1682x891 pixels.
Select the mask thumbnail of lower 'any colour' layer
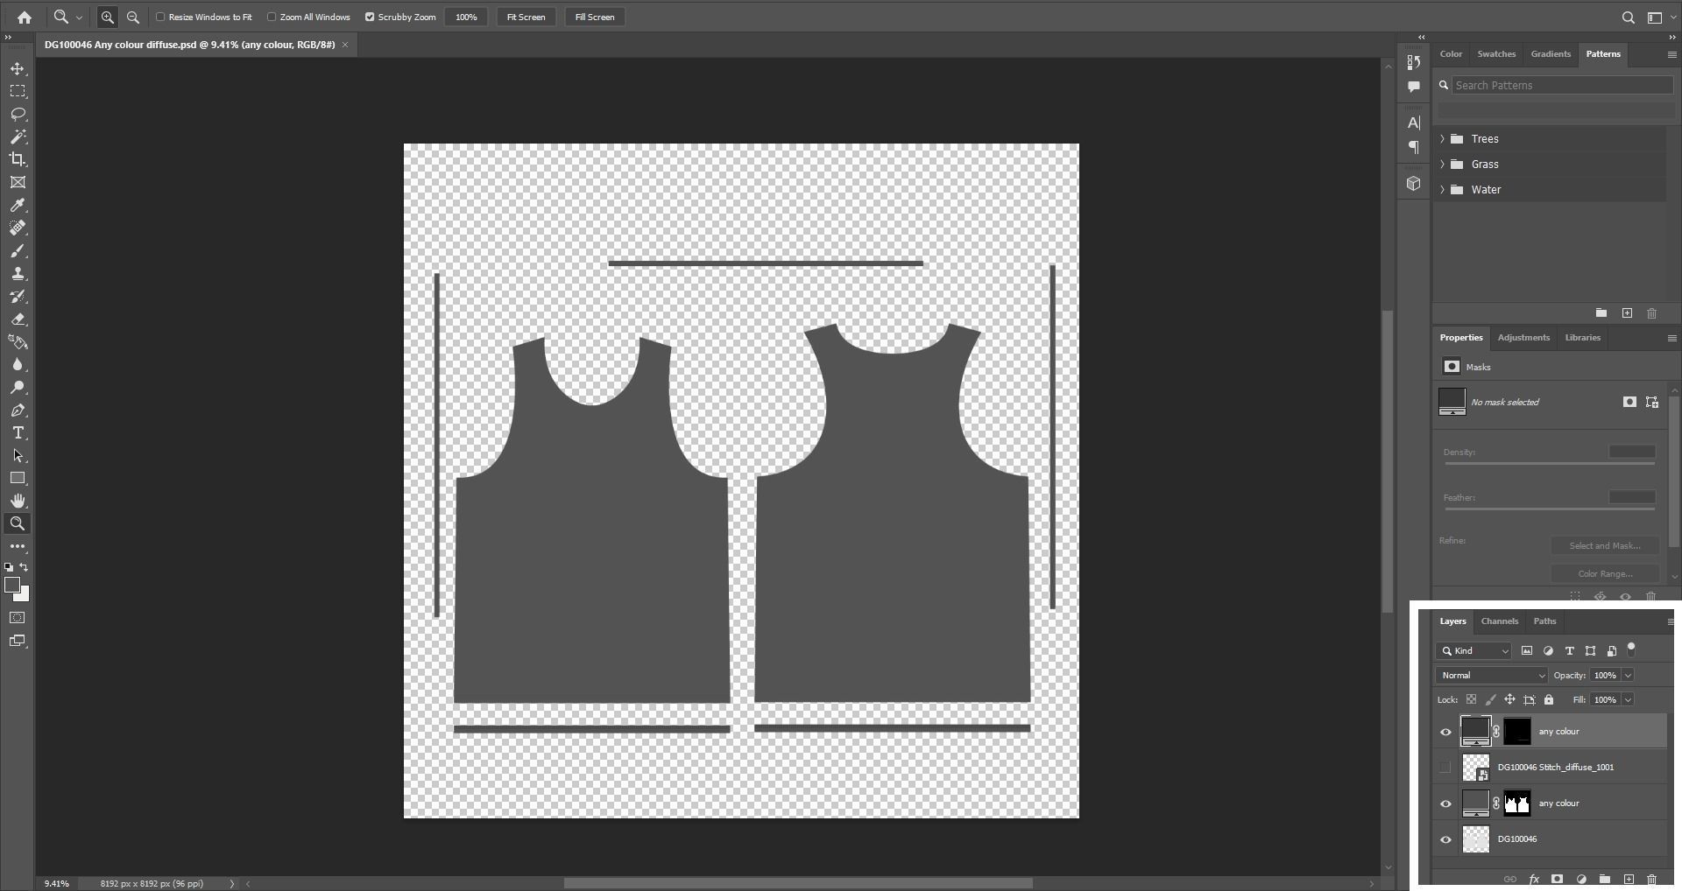[x=1516, y=803]
